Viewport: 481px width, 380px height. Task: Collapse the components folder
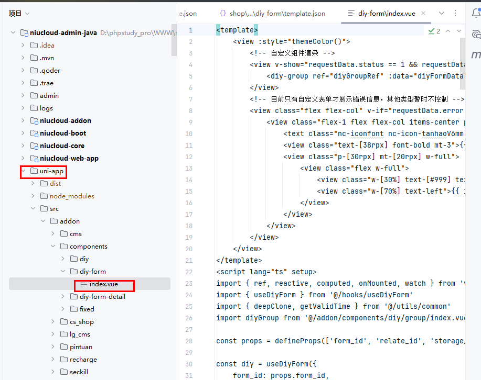(53, 247)
